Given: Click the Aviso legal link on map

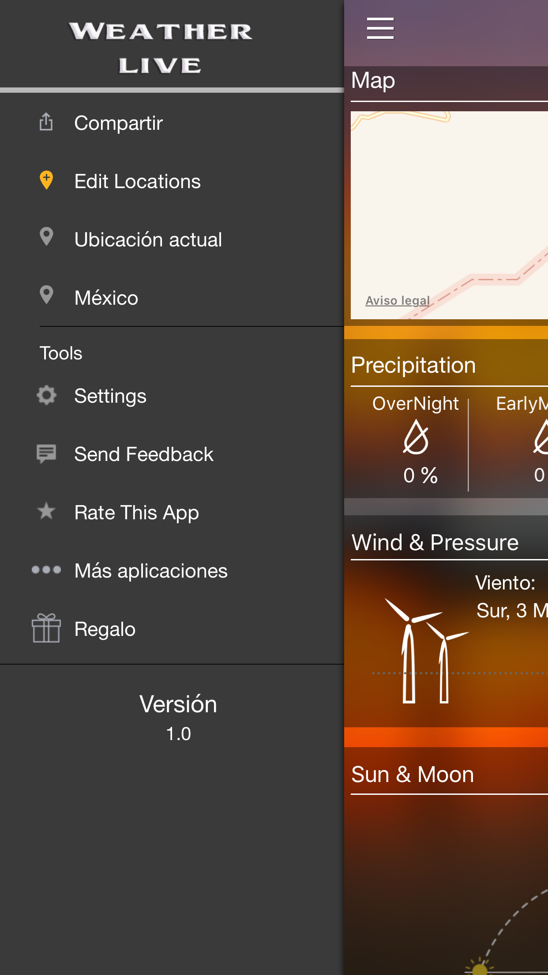Looking at the screenshot, I should [x=398, y=301].
